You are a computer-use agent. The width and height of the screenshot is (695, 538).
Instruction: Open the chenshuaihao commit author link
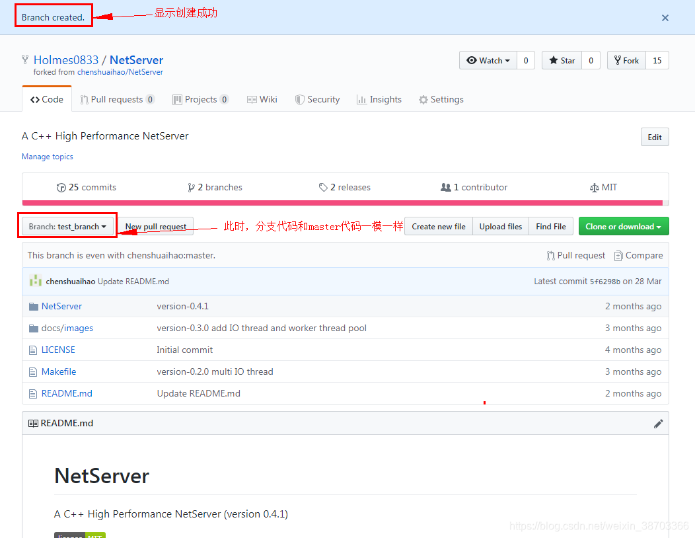coord(71,281)
